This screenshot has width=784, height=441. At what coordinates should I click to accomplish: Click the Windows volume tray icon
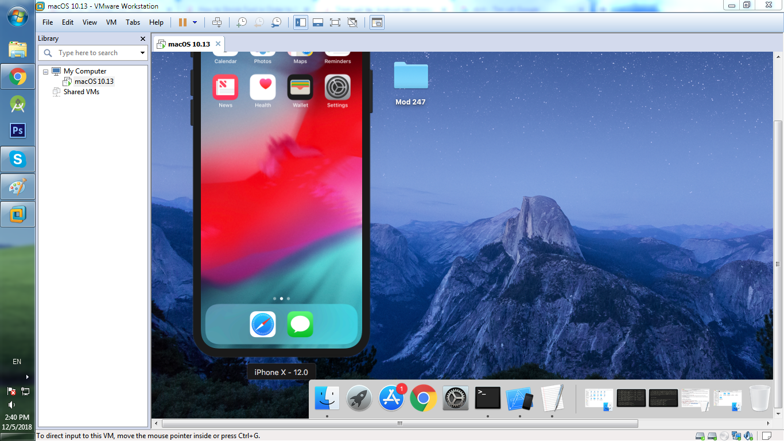pyautogui.click(x=12, y=405)
